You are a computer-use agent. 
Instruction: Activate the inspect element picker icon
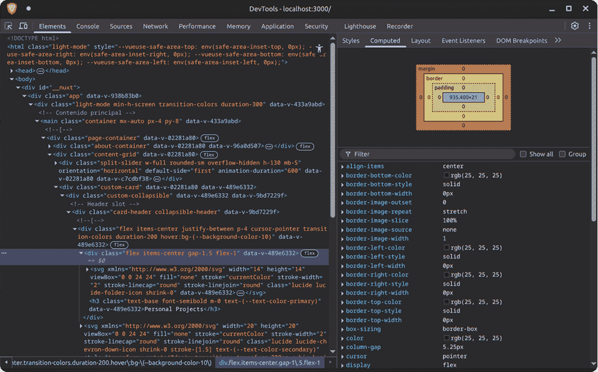coord(9,26)
